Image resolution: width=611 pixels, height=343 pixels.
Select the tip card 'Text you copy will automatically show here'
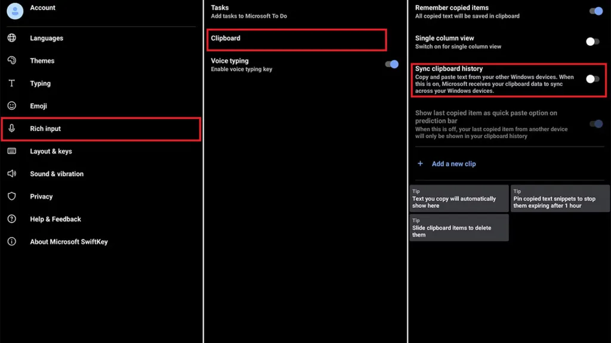click(459, 198)
